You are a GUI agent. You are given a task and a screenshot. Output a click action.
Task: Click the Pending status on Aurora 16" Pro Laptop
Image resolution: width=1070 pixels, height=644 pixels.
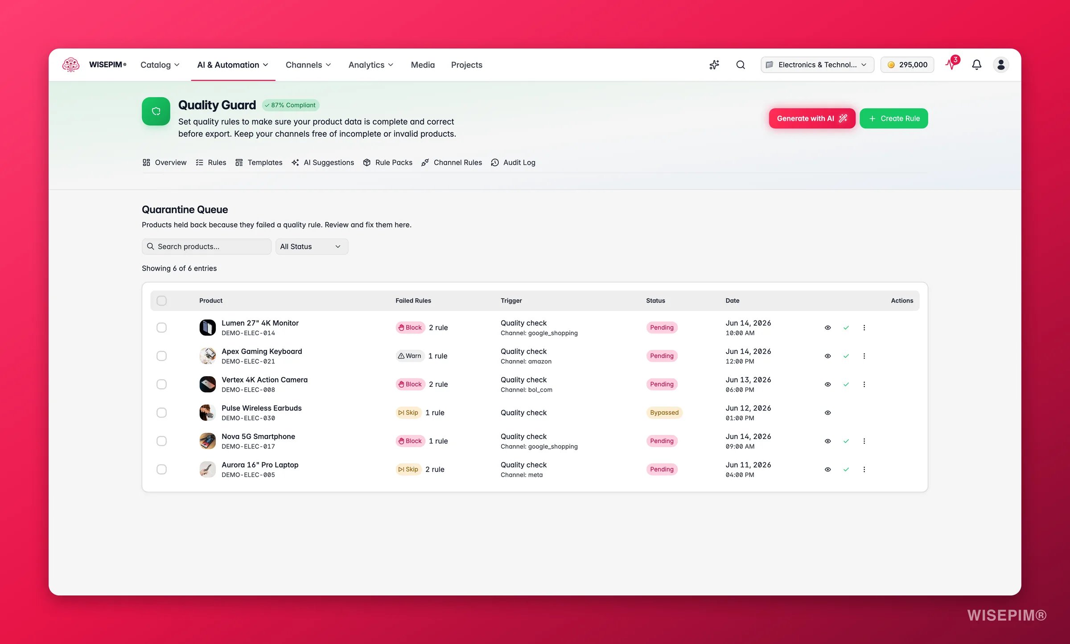(x=662, y=469)
